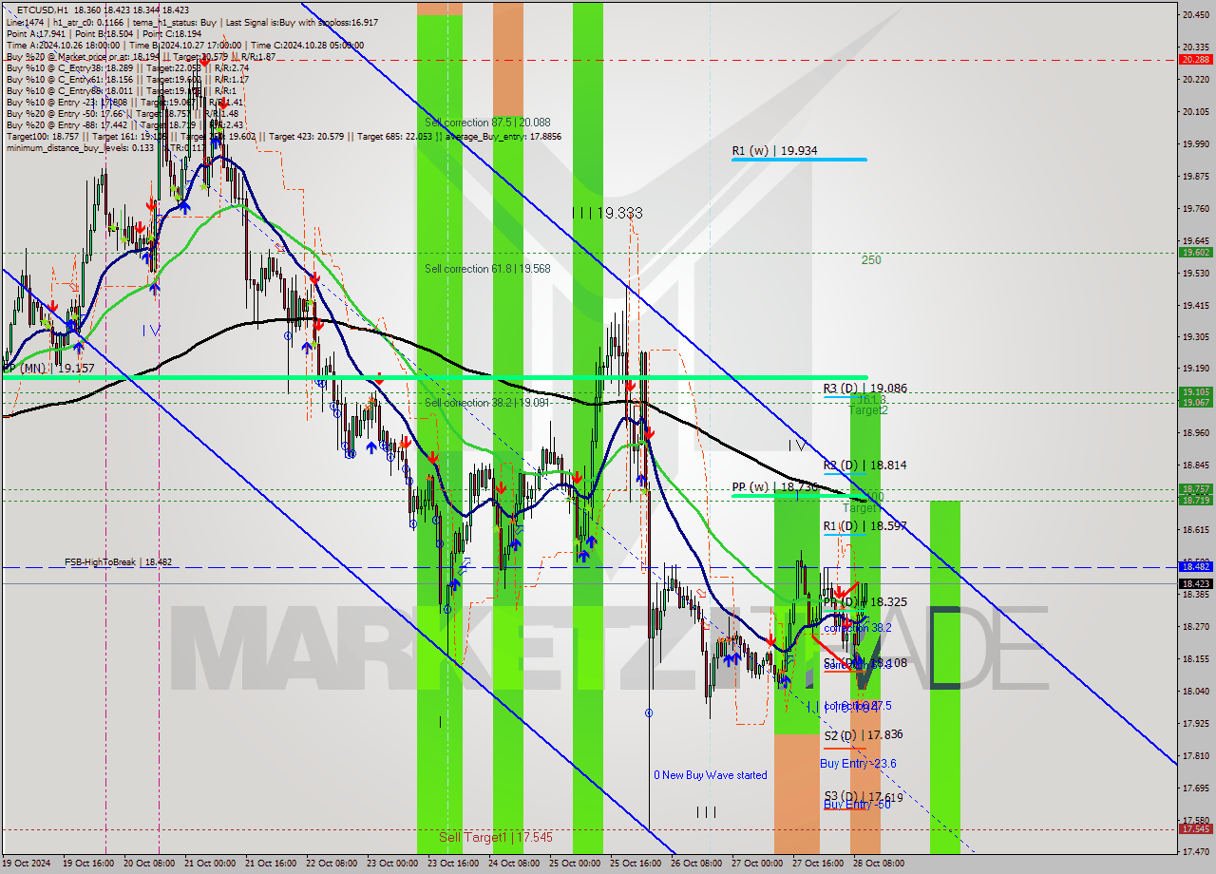Screen dimensions: 1216x874
Task: Click the 'S2 (D) | 17.836' support label
Action: [x=863, y=735]
